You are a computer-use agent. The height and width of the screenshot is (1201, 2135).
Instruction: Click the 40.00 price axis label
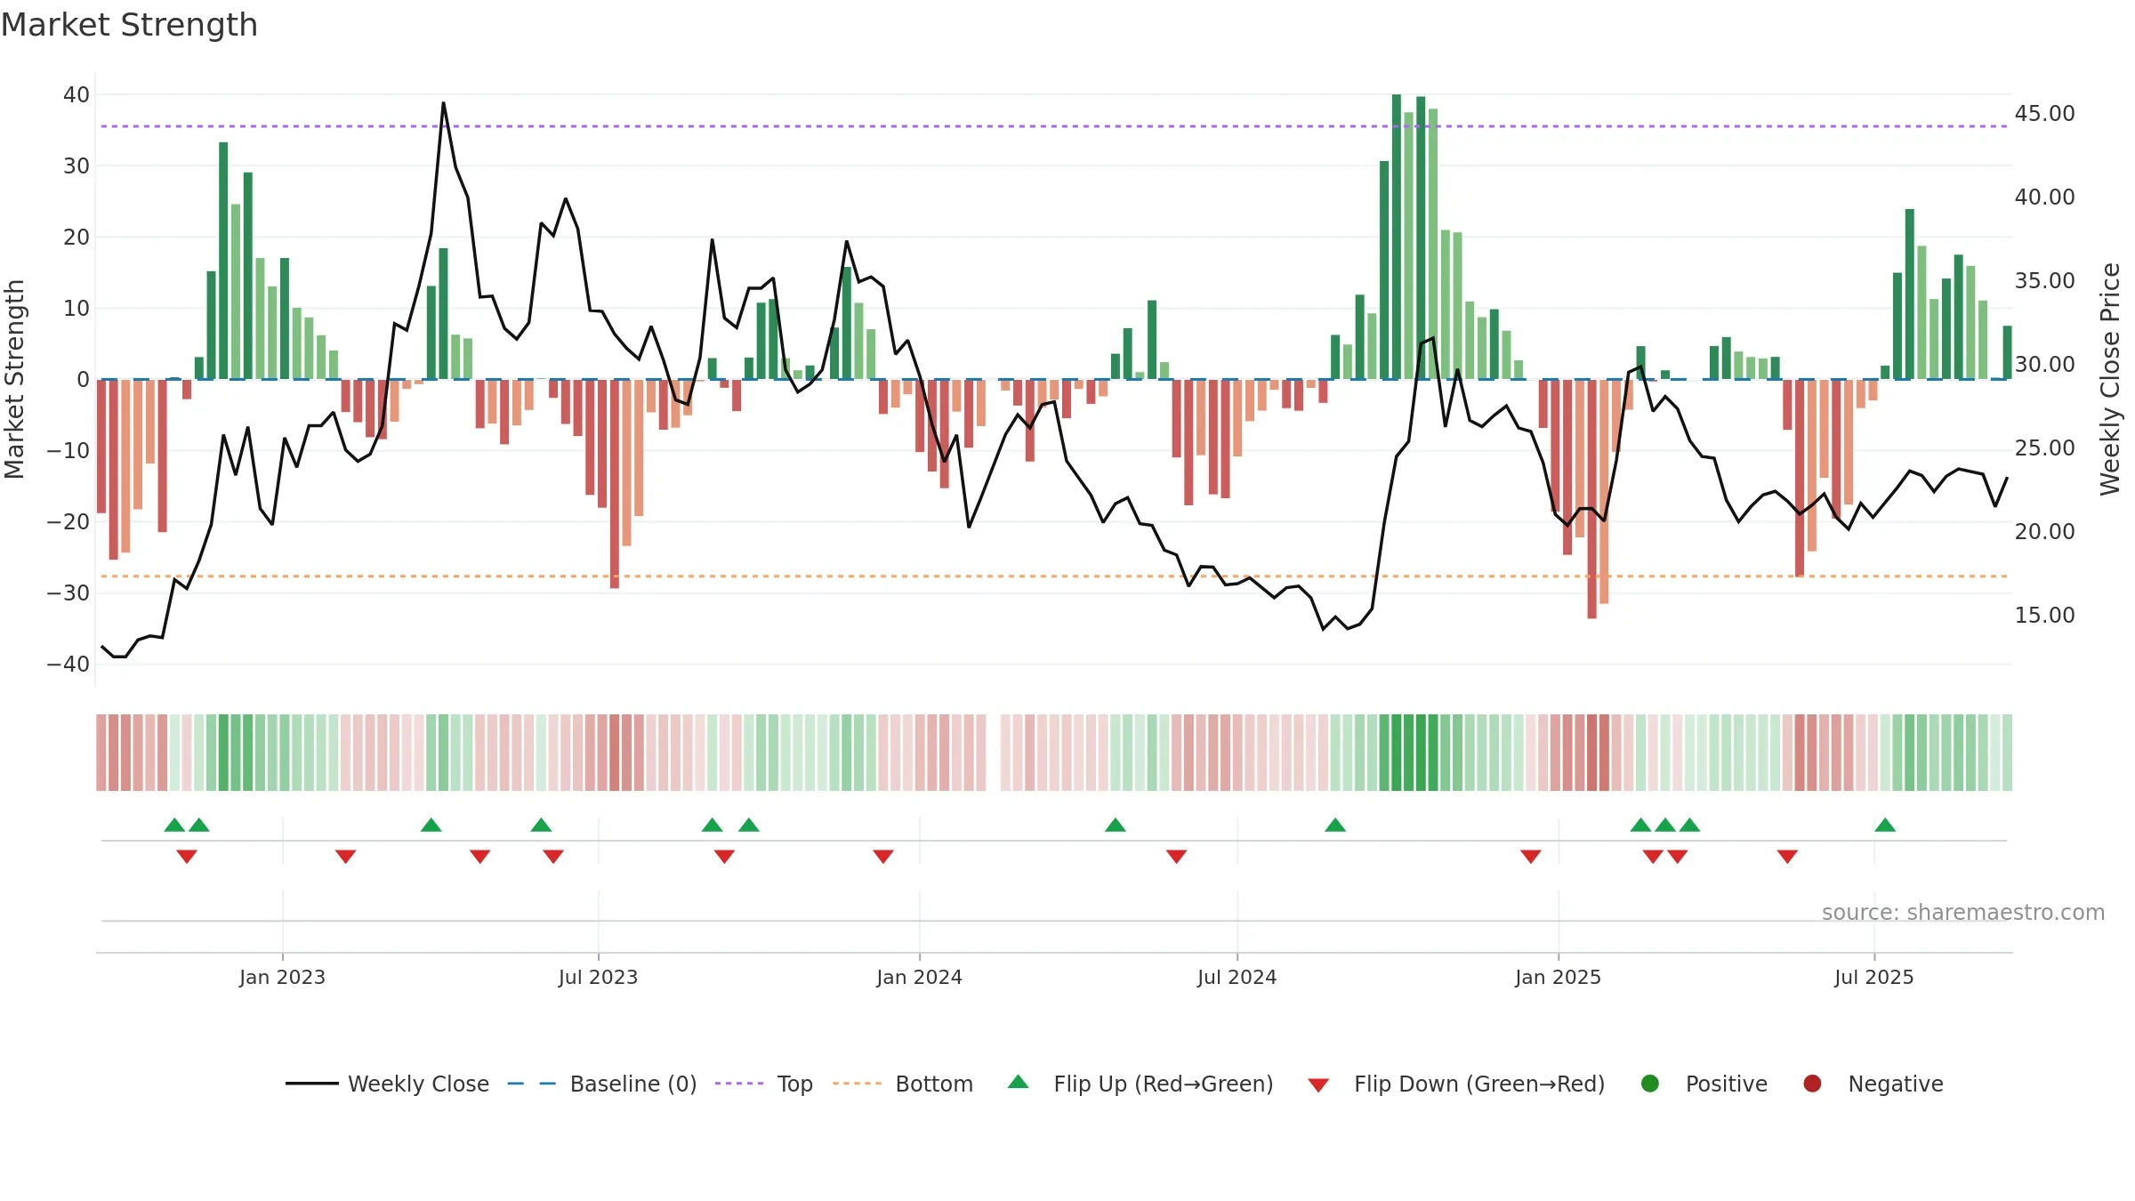pyautogui.click(x=2044, y=197)
